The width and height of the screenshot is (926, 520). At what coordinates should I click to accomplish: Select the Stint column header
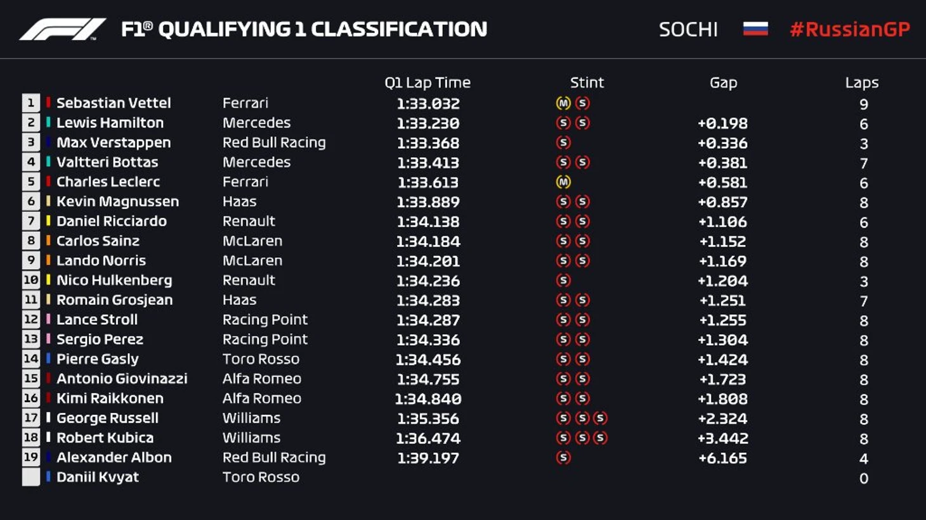(x=587, y=83)
